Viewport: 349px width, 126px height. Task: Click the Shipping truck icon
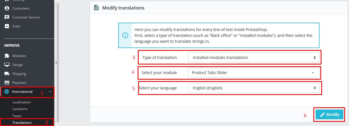[7, 74]
